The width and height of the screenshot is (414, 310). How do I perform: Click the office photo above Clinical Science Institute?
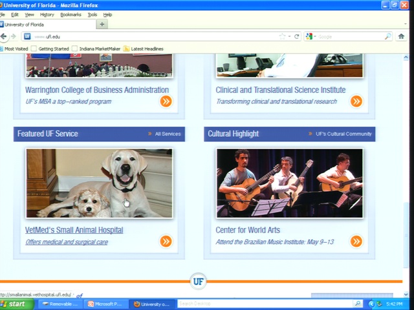pyautogui.click(x=289, y=65)
